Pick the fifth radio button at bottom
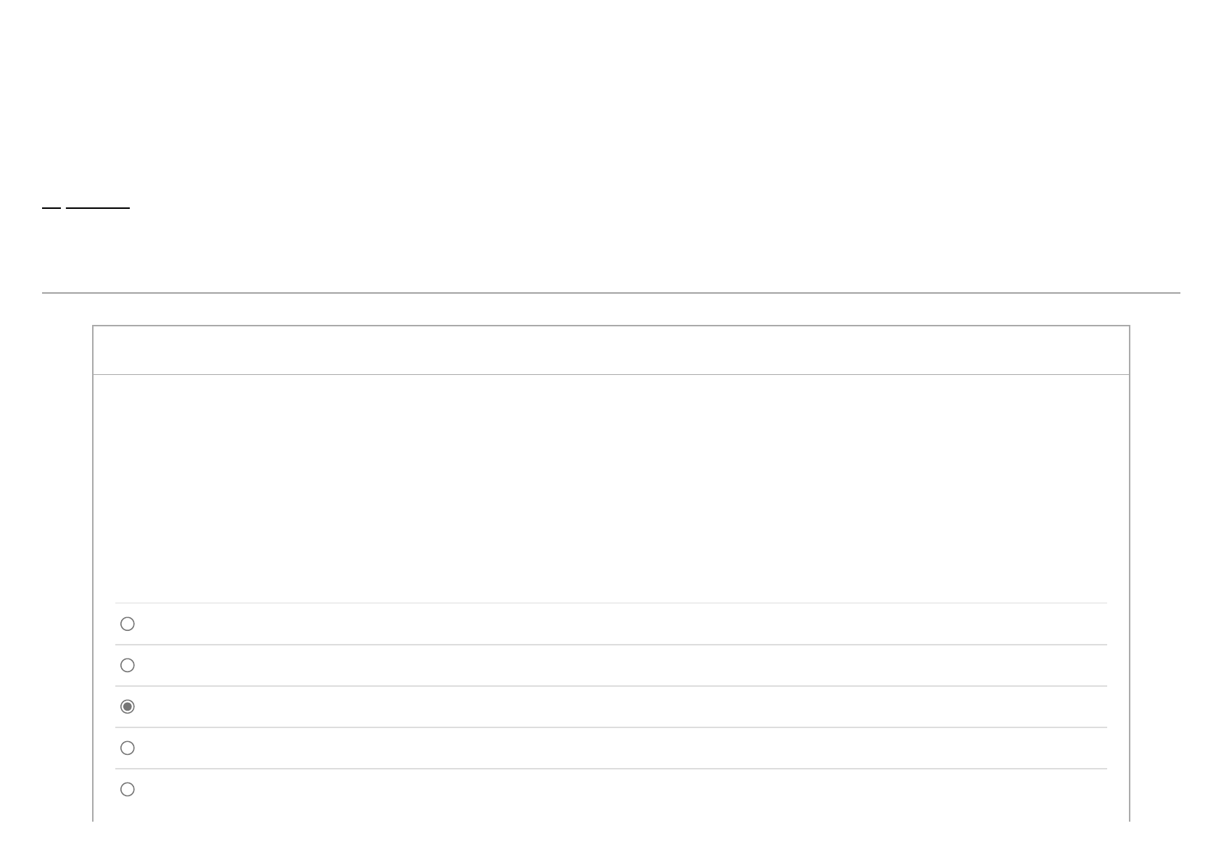This screenshot has width=1221, height=863. tap(128, 789)
